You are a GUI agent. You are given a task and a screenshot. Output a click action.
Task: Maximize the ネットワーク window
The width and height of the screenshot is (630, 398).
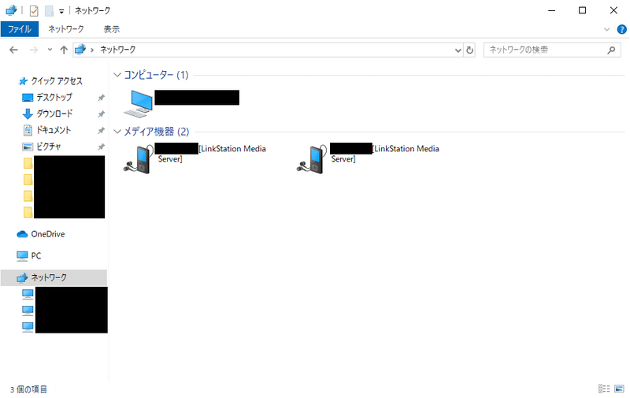click(582, 10)
